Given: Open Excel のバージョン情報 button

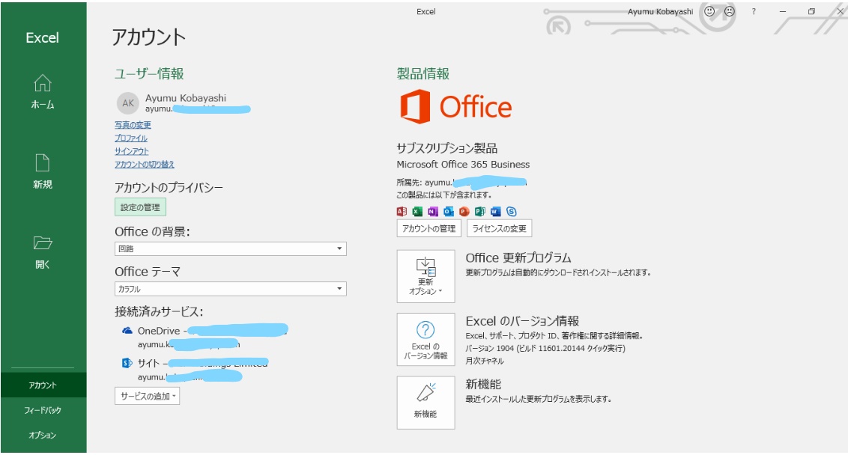Looking at the screenshot, I should click(425, 340).
